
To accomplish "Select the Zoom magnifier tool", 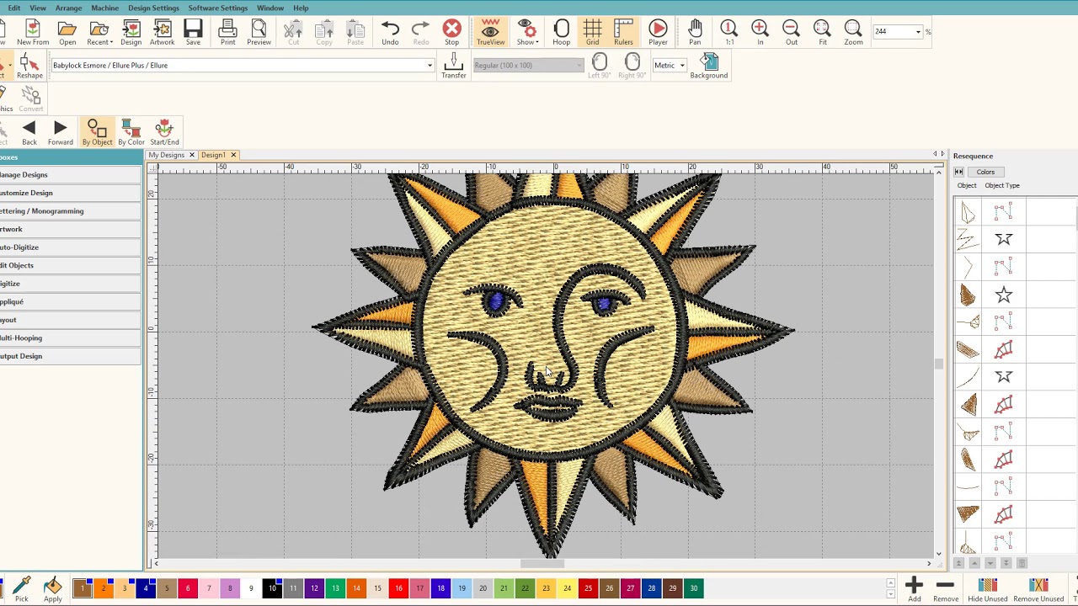I will point(853,33).
